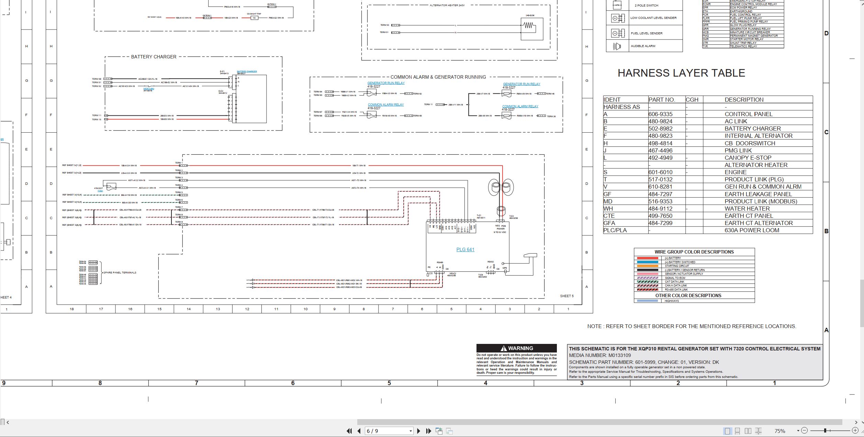Viewport: 864px width, 437px height.
Task: Click part number 484-9112
Action: 660,209
